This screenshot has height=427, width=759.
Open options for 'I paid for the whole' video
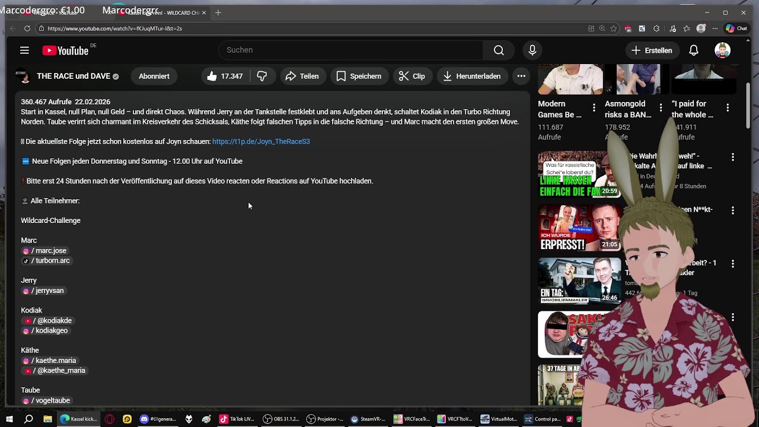(728, 107)
